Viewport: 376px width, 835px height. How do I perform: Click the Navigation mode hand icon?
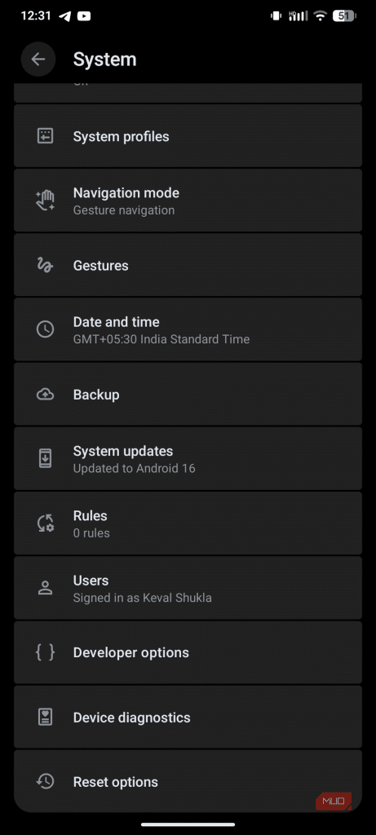click(45, 201)
